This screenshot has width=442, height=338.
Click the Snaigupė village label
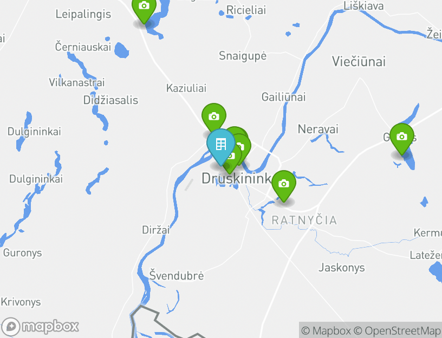coord(243,56)
